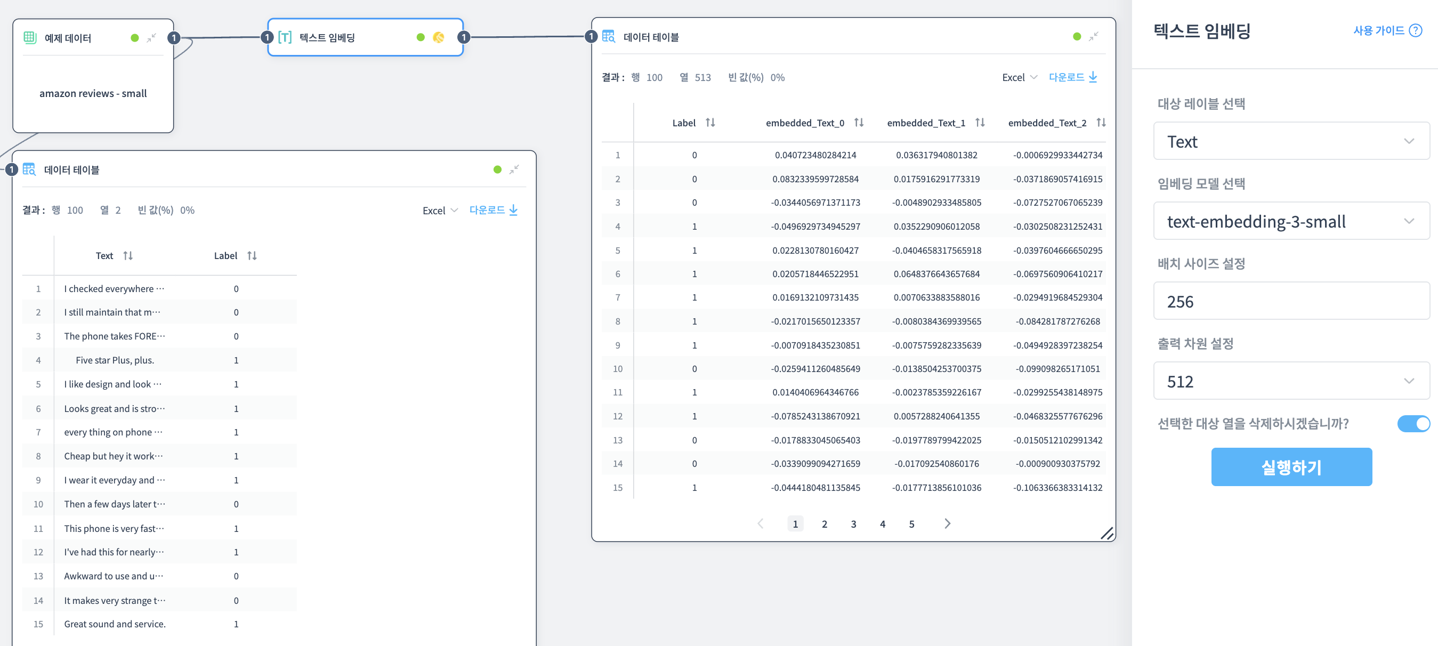The width and height of the screenshot is (1438, 646).
Task: Click the usage guide help icon
Action: [x=1415, y=31]
